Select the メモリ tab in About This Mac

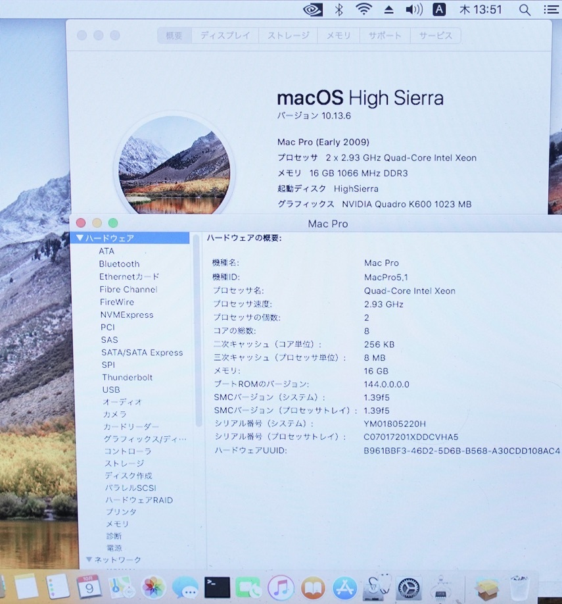coord(339,36)
